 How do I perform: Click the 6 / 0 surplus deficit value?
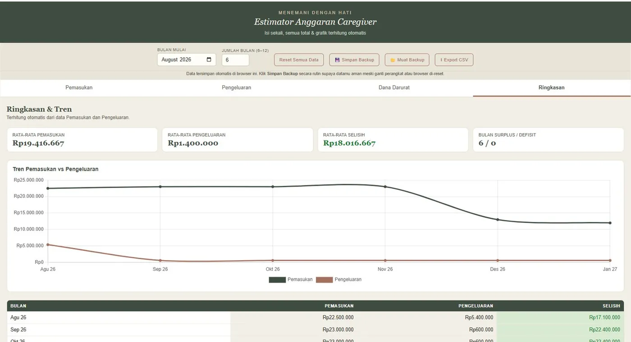(x=487, y=144)
